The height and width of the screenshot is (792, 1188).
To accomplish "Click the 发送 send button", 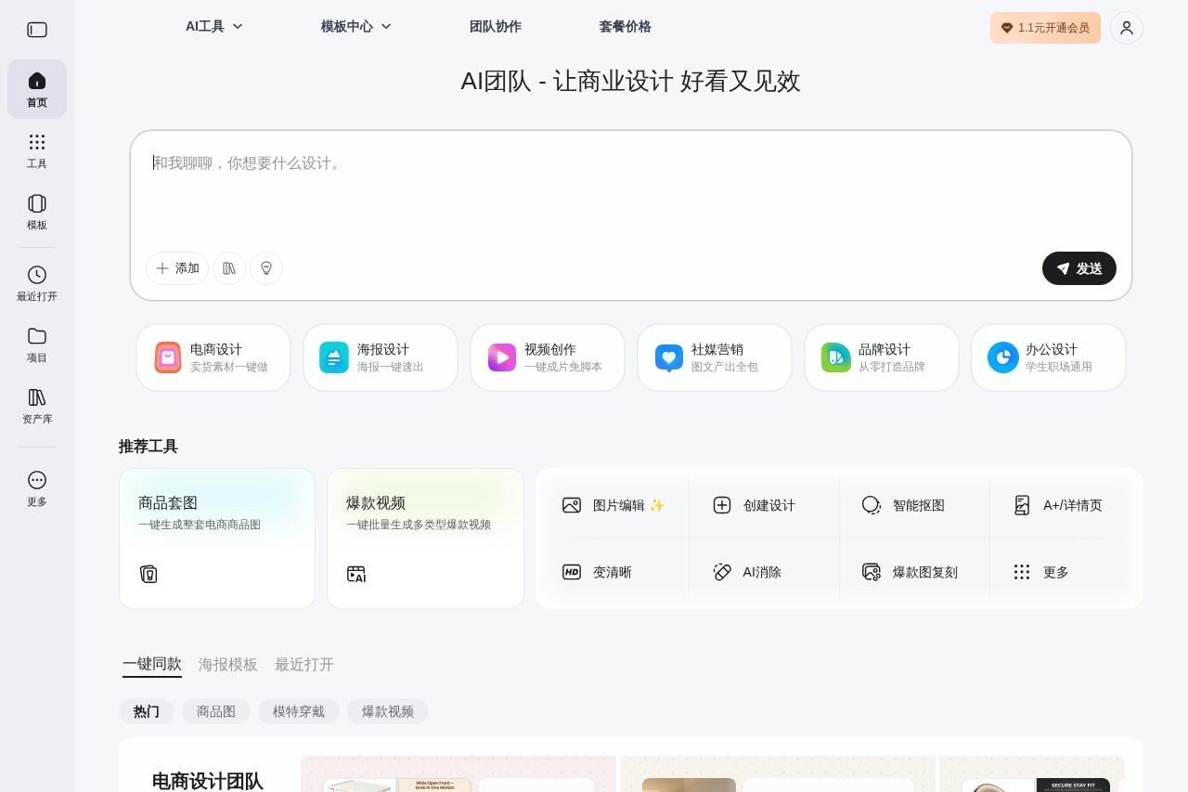I will click(x=1079, y=268).
